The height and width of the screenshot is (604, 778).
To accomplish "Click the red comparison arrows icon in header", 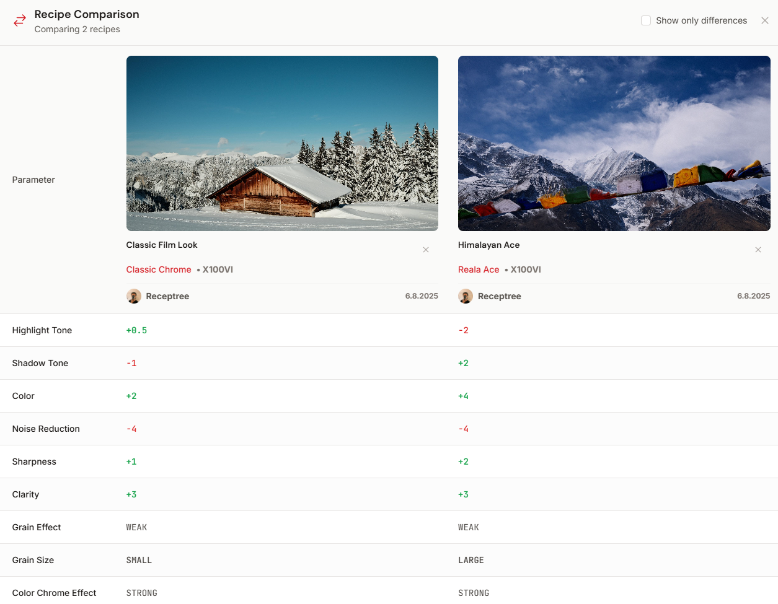I will click(x=19, y=20).
